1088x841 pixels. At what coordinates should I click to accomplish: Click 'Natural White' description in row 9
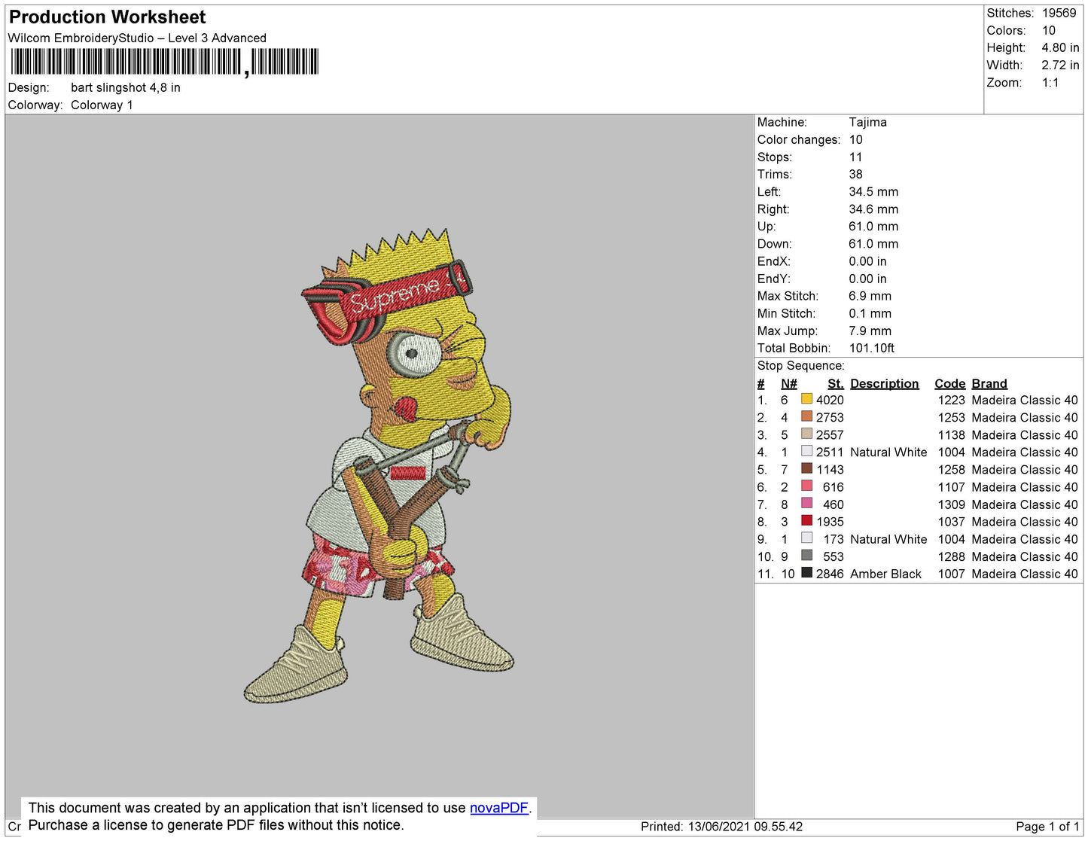pyautogui.click(x=888, y=539)
